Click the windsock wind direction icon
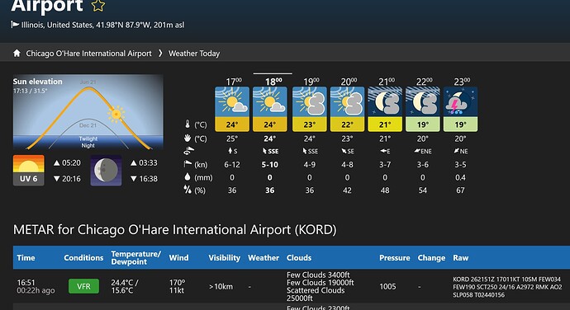The width and height of the screenshot is (570, 310). [x=188, y=151]
